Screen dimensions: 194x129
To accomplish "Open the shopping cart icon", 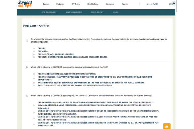I will click(171, 4).
